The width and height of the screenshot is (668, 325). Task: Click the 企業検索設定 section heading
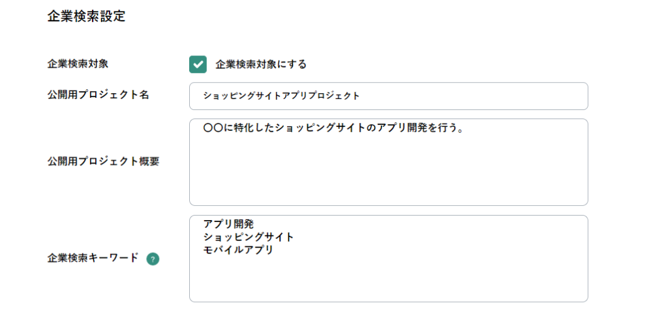86,17
